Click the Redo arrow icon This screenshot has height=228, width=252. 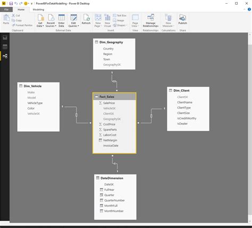pos(21,4)
